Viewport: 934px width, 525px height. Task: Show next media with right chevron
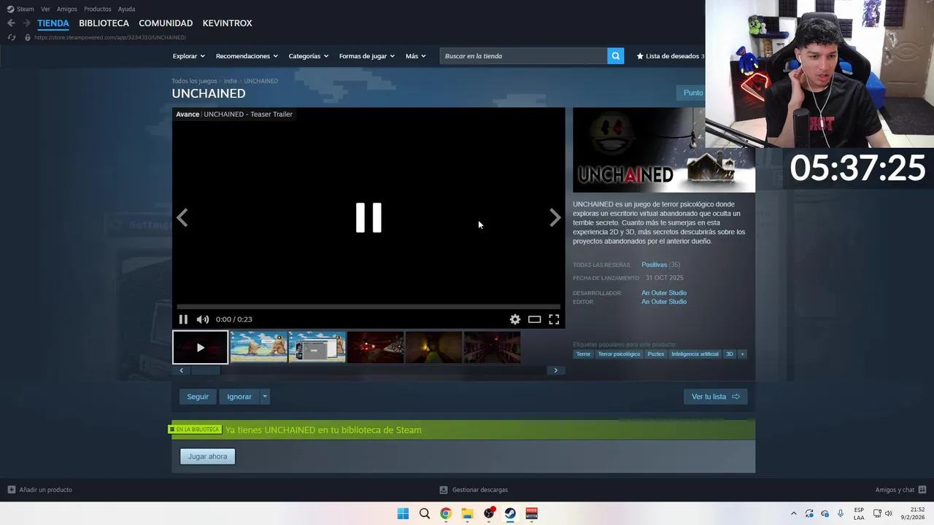(555, 217)
